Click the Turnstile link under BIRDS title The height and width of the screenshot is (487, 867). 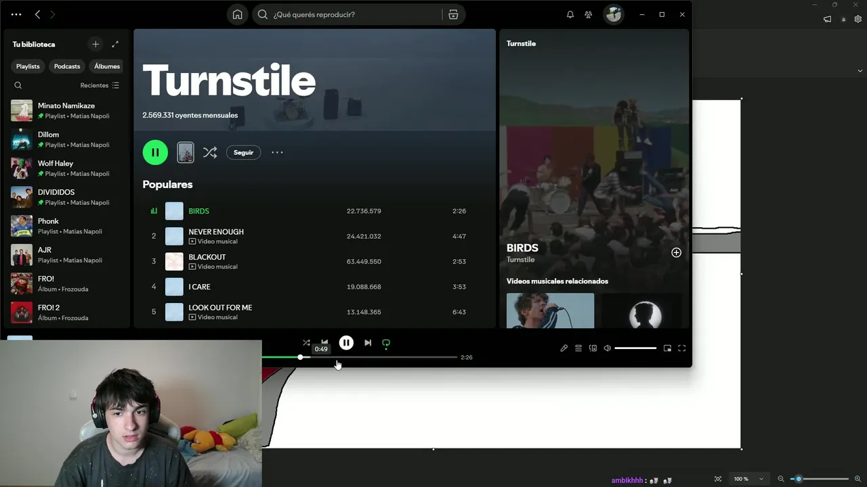pos(520,260)
